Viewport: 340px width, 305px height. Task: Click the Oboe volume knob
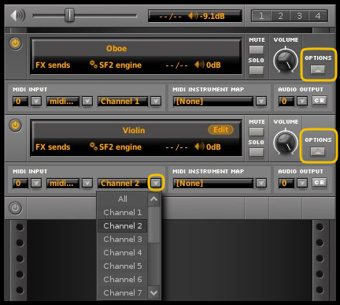coord(286,61)
